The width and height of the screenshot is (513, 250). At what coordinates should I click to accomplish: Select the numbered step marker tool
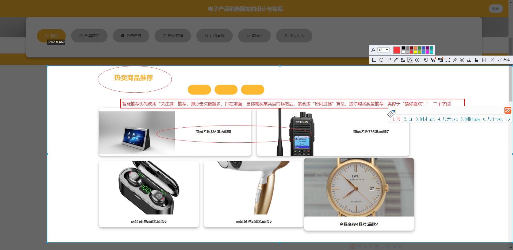pyautogui.click(x=417, y=60)
